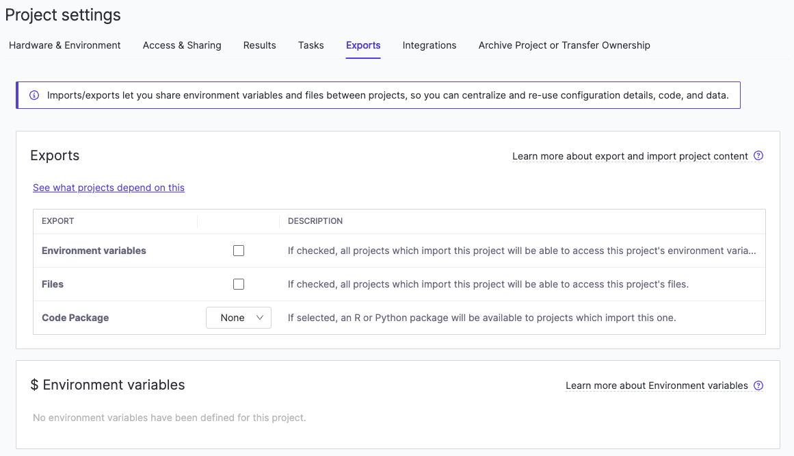
Task: Click the DESCRIPTION column header
Action: 315,221
